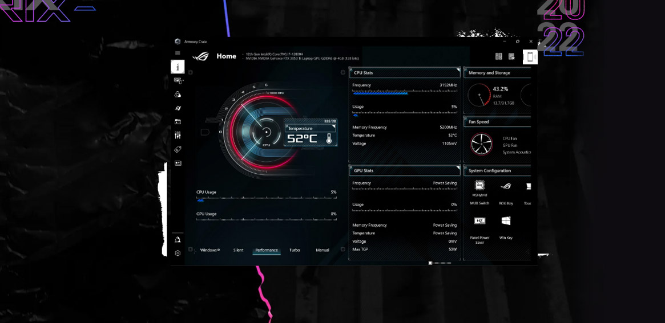Click the "13.7/31.7GB" memory text
This screenshot has width=665, height=323.
(503, 103)
